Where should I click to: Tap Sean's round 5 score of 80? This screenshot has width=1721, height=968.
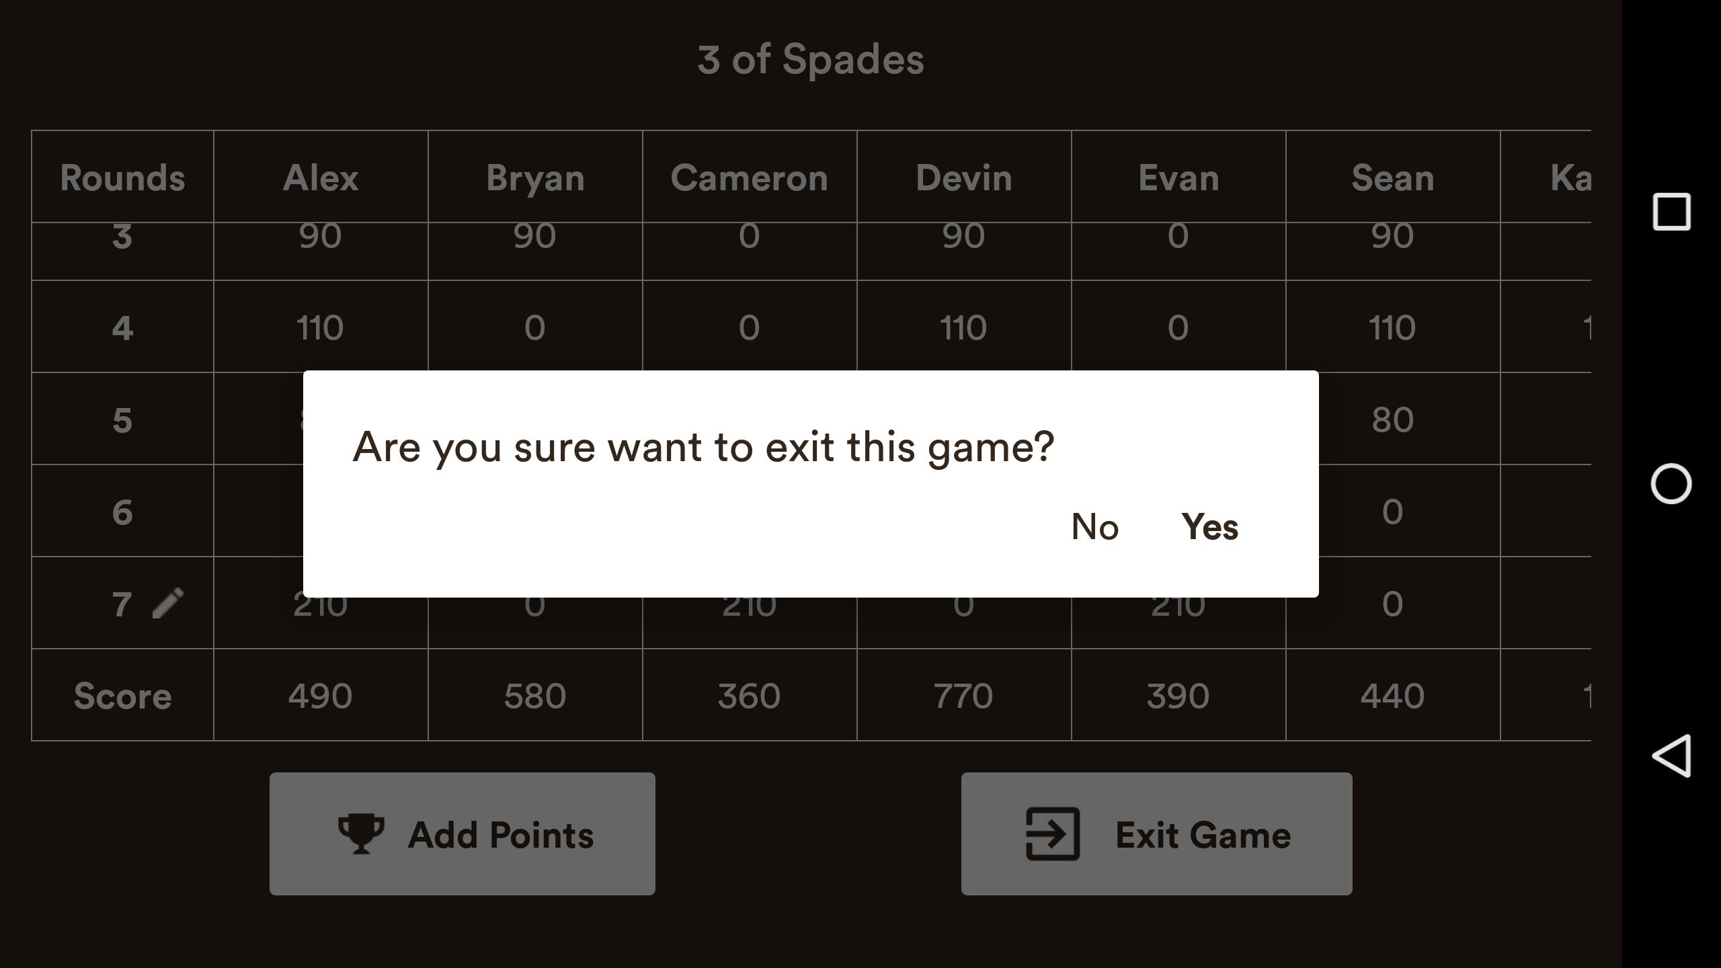click(x=1392, y=419)
